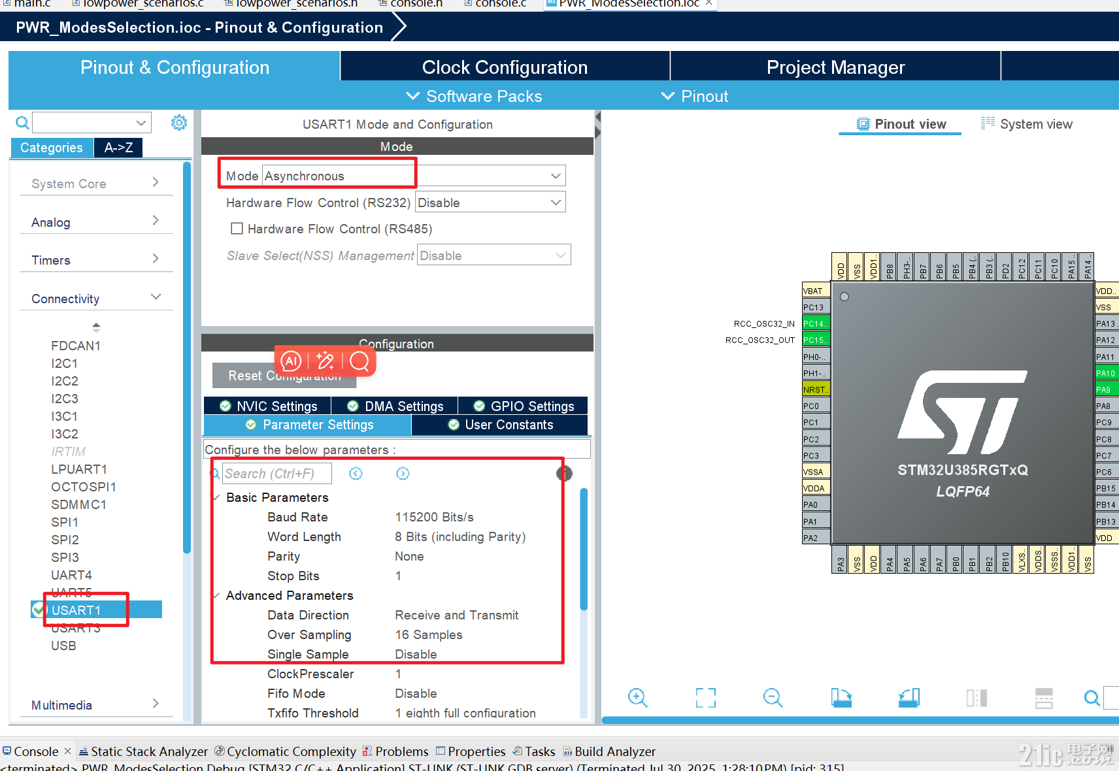Click the green check next to USART1
This screenshot has width=1119, height=771.
[38, 610]
